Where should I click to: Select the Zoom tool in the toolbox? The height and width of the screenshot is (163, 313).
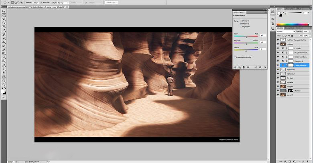click(4, 85)
